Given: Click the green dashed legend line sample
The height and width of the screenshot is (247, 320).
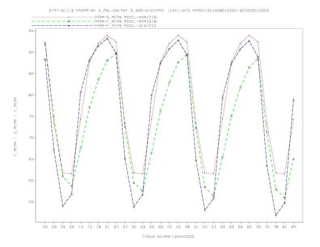Looking at the screenshot, I should (63, 21).
